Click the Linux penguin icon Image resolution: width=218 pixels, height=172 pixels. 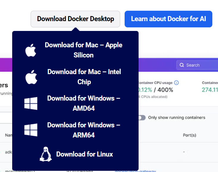tap(46, 154)
